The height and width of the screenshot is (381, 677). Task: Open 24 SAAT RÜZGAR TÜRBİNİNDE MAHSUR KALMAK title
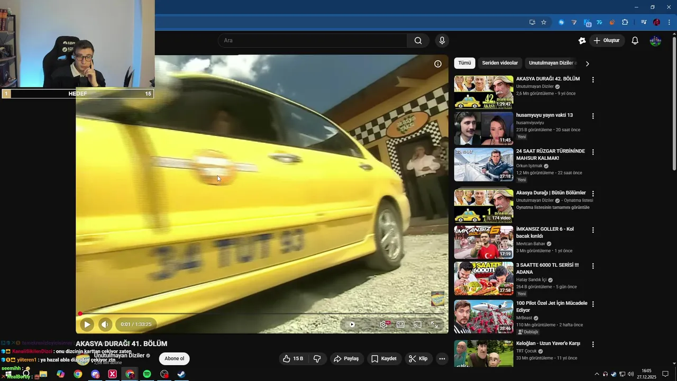click(551, 155)
